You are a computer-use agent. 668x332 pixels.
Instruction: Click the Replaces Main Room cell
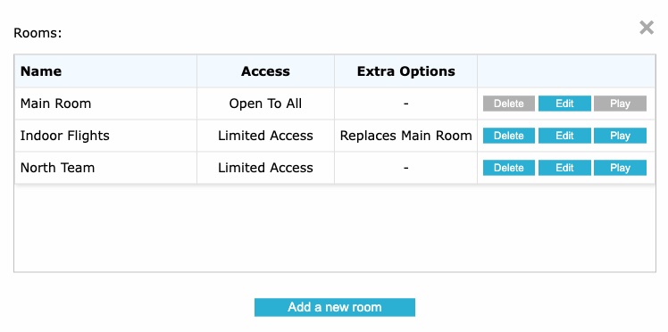click(x=405, y=136)
